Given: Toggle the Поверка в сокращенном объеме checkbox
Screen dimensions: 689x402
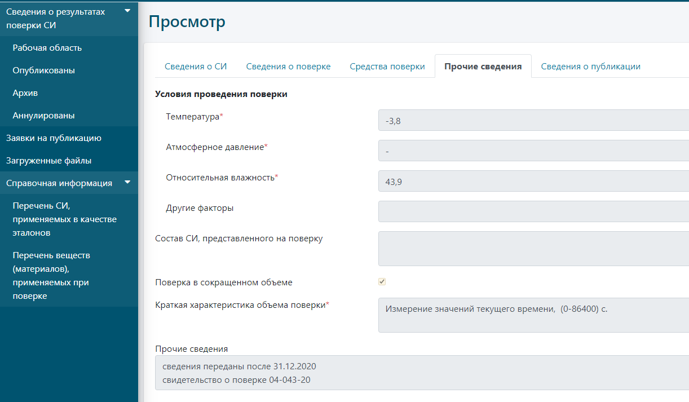Looking at the screenshot, I should pyautogui.click(x=382, y=282).
